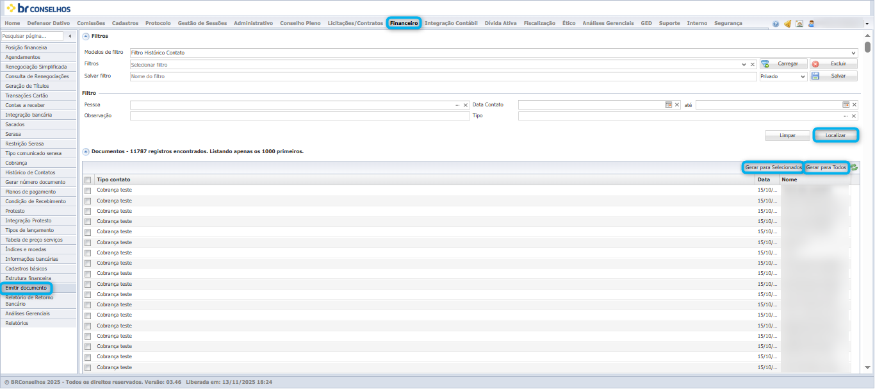Click the user profile icon

[811, 24]
